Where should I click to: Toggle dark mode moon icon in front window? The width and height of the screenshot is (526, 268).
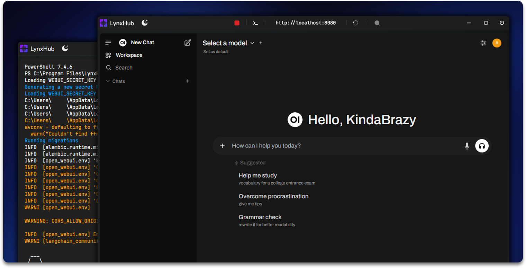145,23
